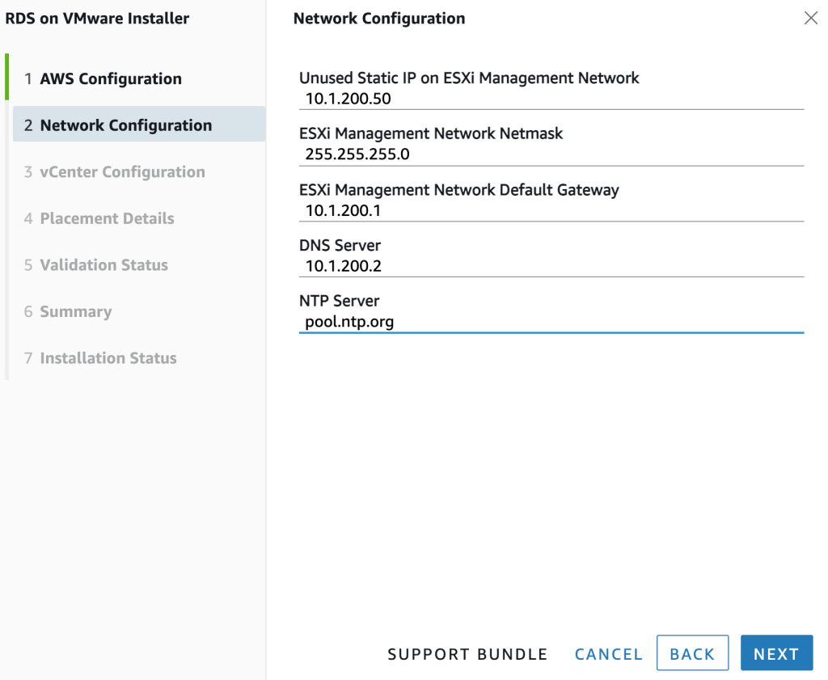Focus the Management Network Netmask field
828x680 pixels.
click(550, 154)
